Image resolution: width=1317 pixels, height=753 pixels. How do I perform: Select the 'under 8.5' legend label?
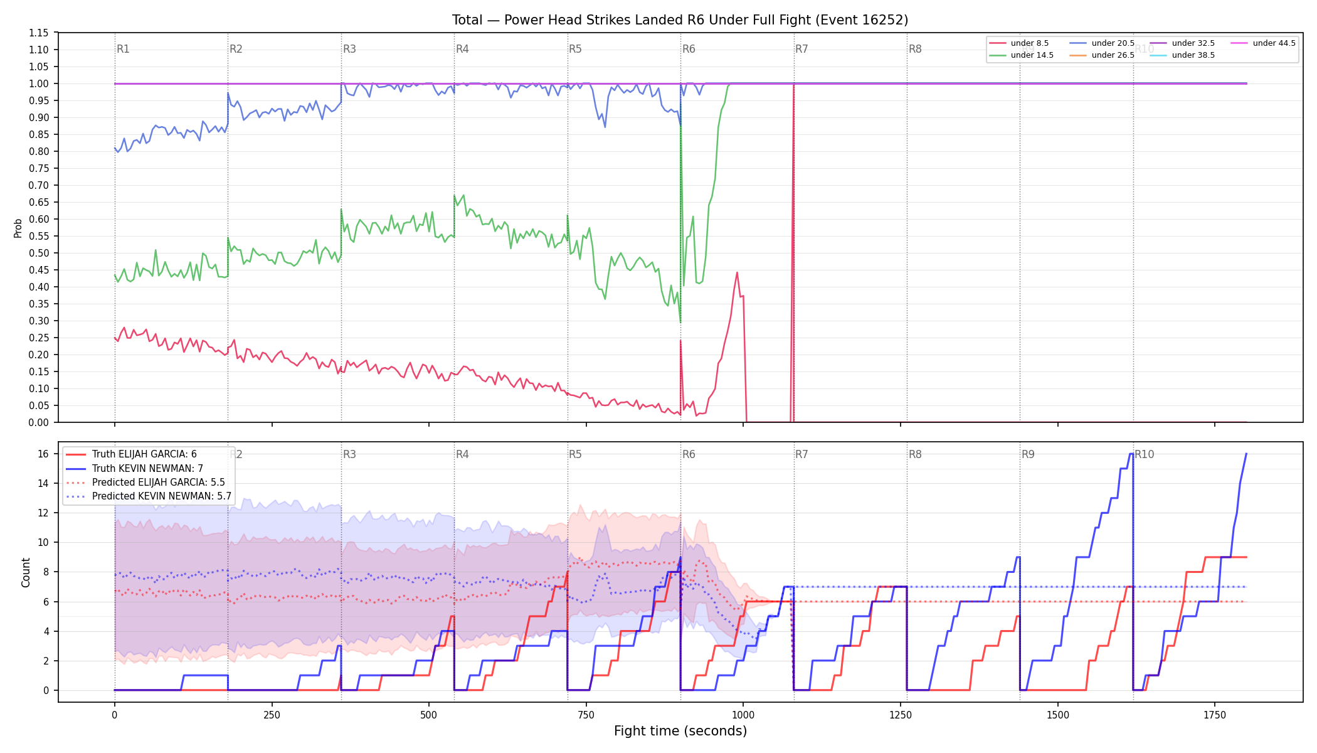[1030, 43]
